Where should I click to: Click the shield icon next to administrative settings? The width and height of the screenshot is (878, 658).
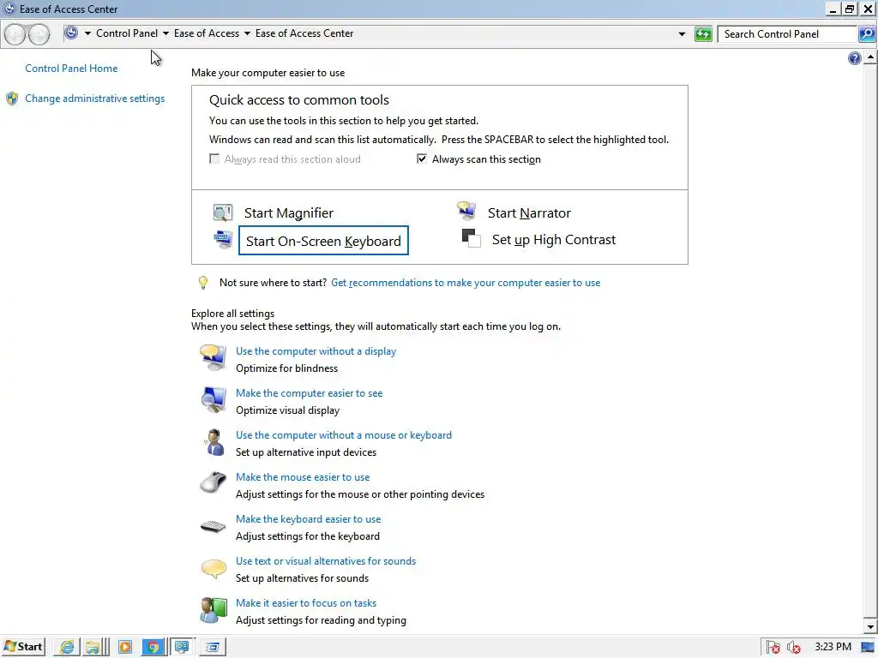click(12, 99)
